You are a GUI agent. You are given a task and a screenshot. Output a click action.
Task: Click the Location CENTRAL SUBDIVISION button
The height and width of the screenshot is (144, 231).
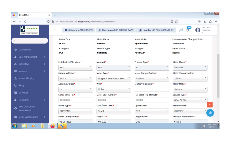click(x=156, y=30)
